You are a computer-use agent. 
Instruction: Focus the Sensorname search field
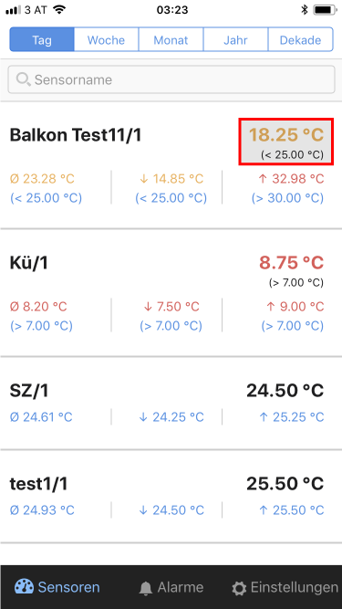pyautogui.click(x=171, y=79)
